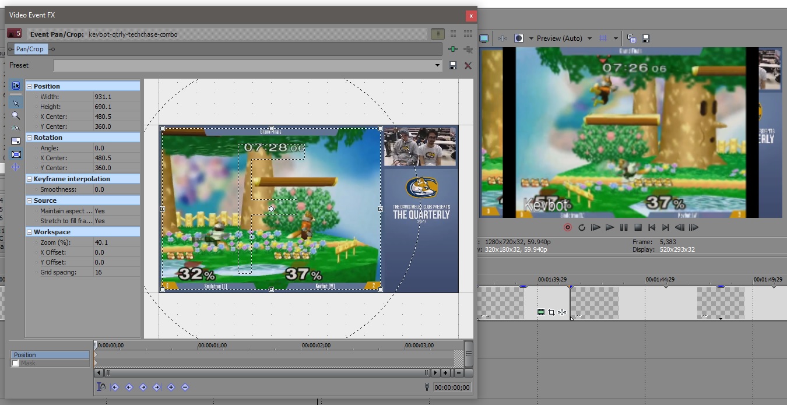Open the Split Screen View dropdown arrow

tap(531, 38)
